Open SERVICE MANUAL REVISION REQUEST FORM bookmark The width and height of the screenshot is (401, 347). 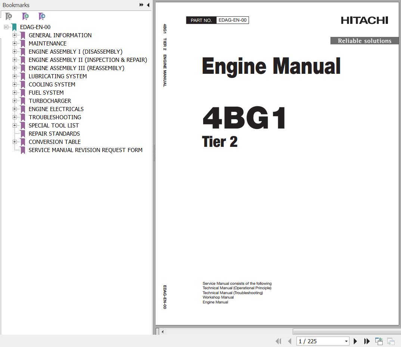86,150
